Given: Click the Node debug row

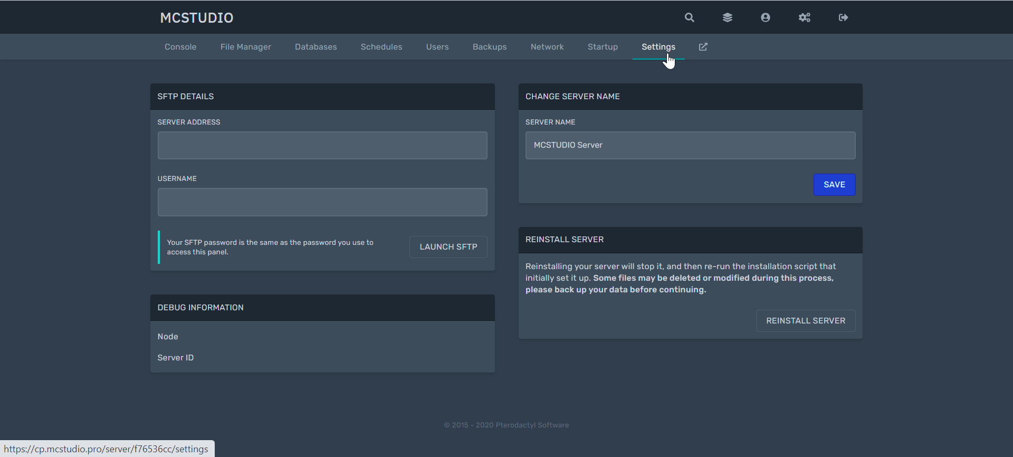Looking at the screenshot, I should pos(322,337).
